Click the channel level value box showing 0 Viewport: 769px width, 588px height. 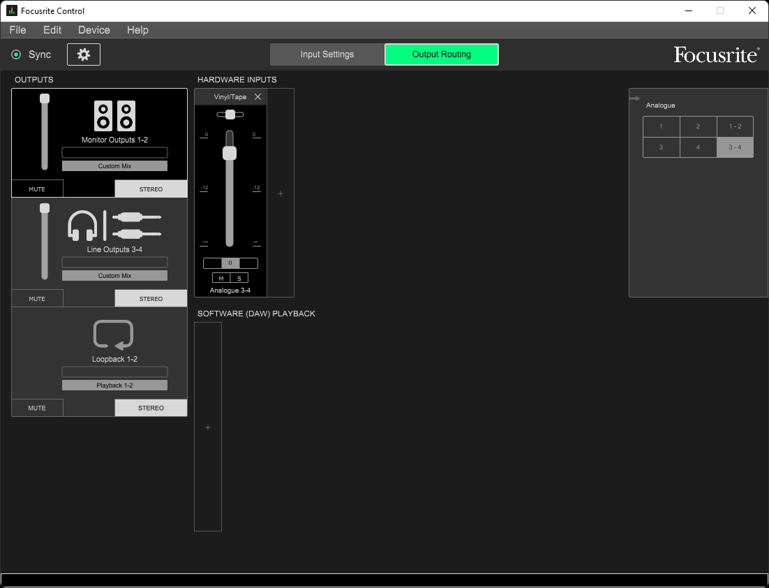(230, 263)
